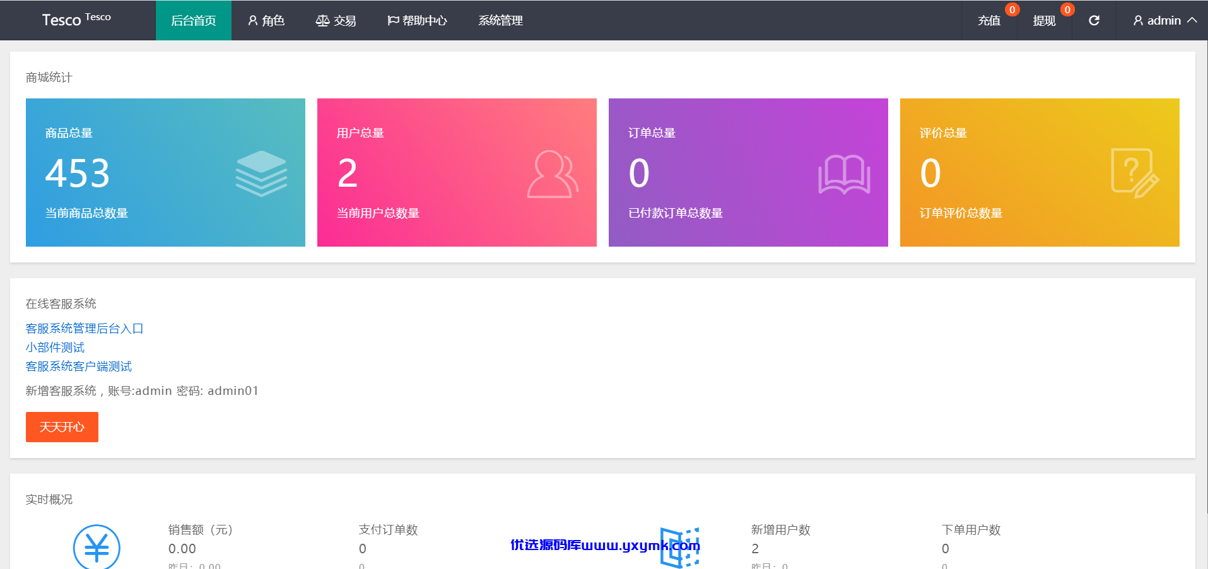Click the red badge on 充值

pos(1012,9)
